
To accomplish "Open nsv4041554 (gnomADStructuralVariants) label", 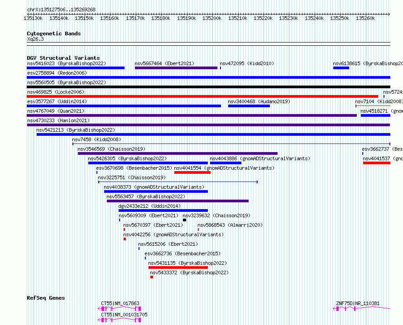I will coord(224,168).
